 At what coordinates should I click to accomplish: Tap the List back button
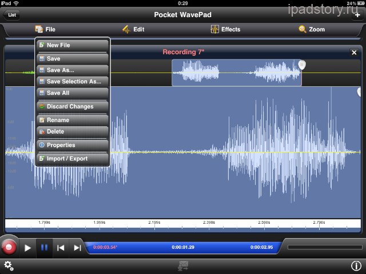point(11,15)
